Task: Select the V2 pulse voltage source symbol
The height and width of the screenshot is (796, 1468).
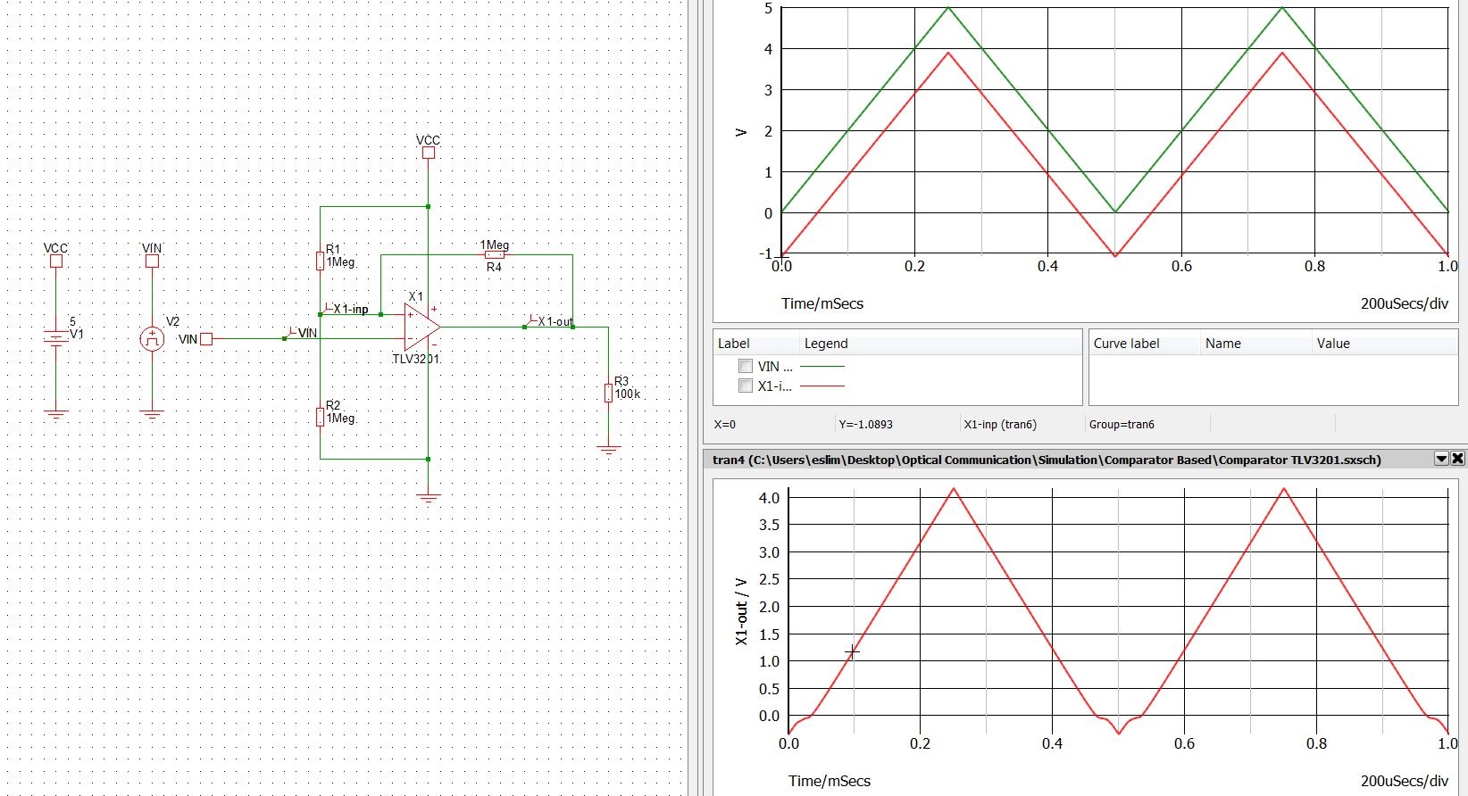Action: tap(152, 339)
